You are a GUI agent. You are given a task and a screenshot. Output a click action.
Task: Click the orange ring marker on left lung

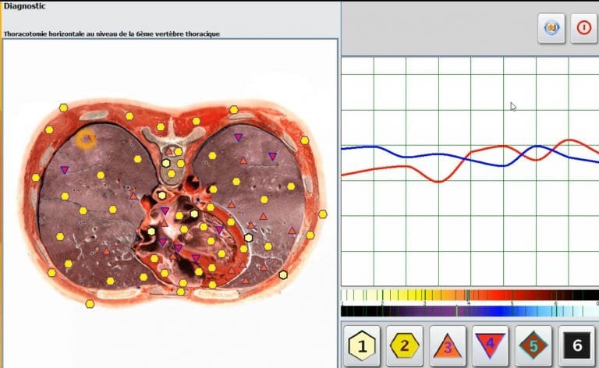[x=86, y=139]
